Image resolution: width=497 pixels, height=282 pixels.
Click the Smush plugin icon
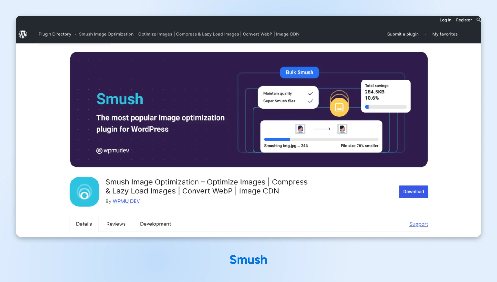pyautogui.click(x=84, y=192)
